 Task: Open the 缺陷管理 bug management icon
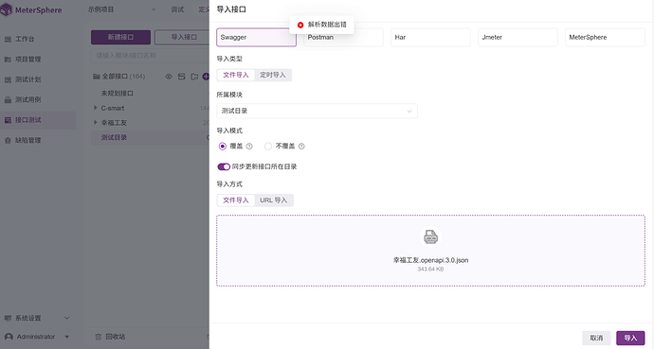(x=8, y=141)
